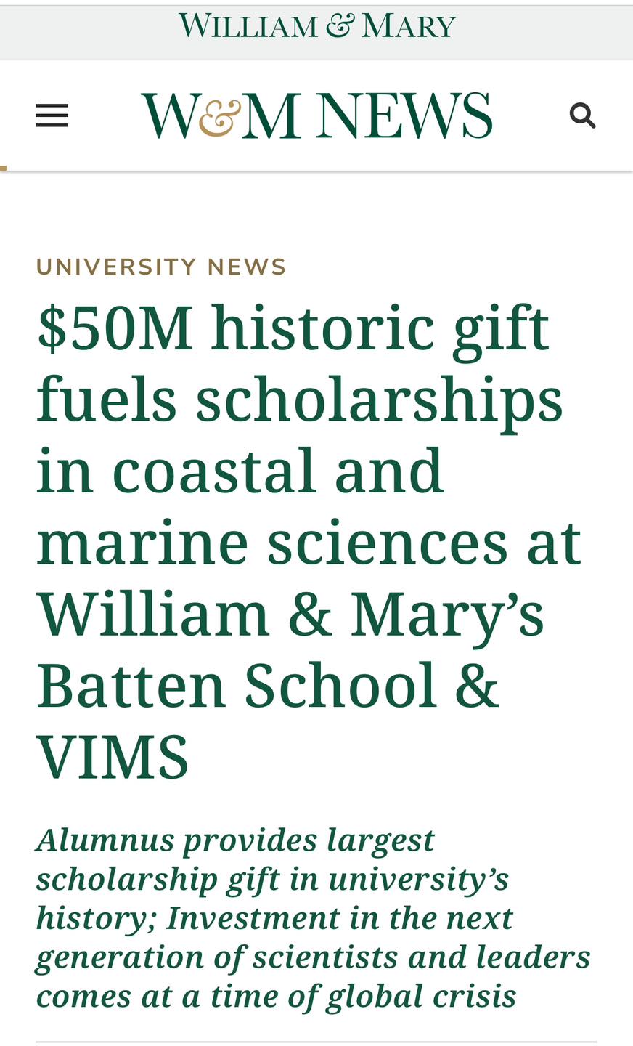Click "comes at a time of global crisis"

(276, 995)
